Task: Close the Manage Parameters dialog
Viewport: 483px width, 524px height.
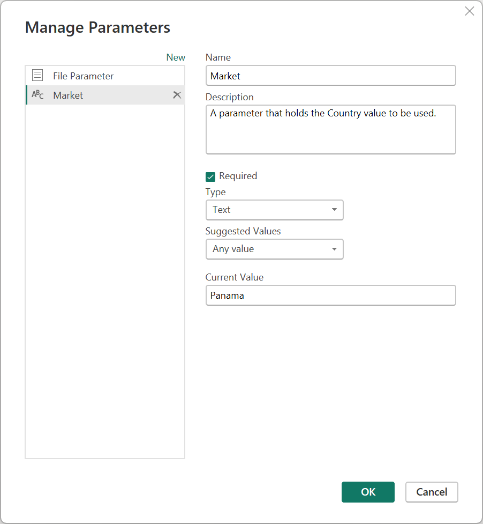Action: point(470,11)
